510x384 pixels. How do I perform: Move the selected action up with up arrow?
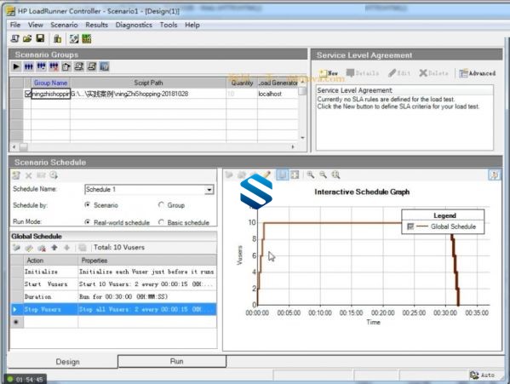(54, 248)
